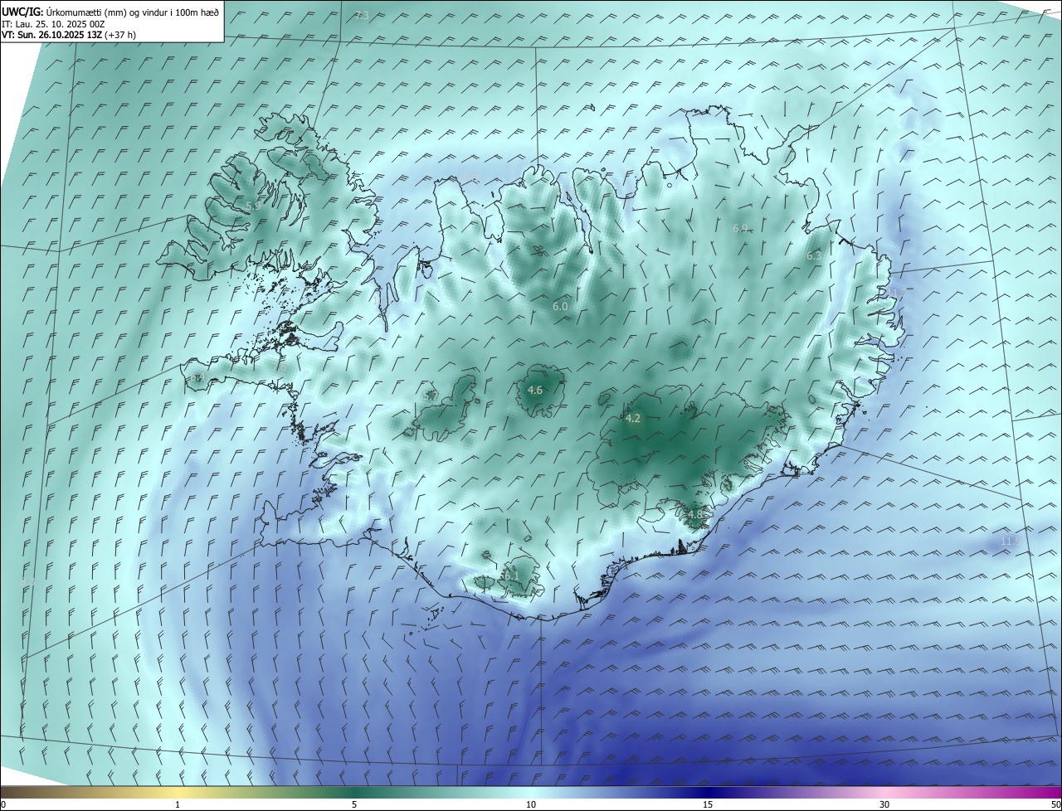Click the VT: Sun. 26.10.2025 13Z line
This screenshot has height=811, width=1062.
click(x=69, y=35)
